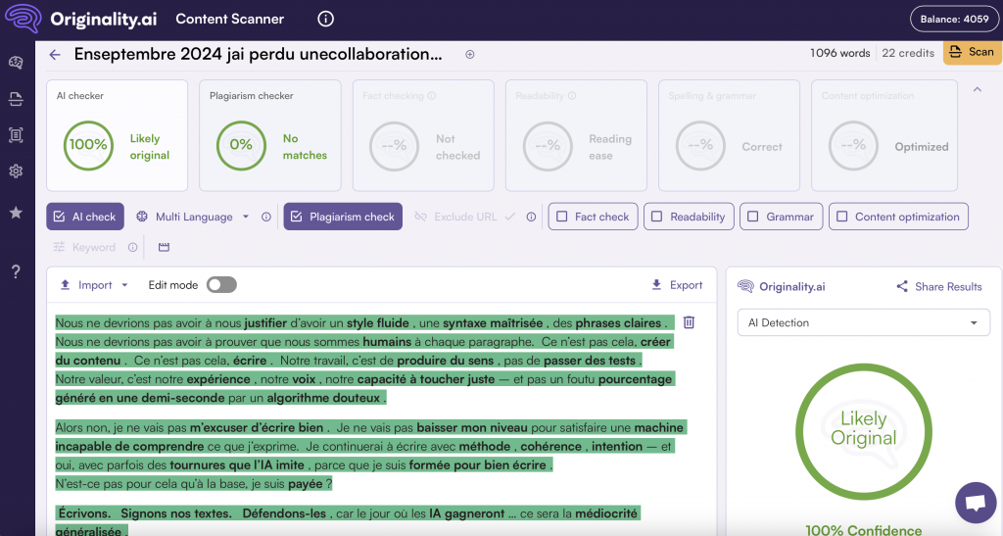Click the Exclude URL link-off icon
The width and height of the screenshot is (1003, 536).
click(x=420, y=217)
